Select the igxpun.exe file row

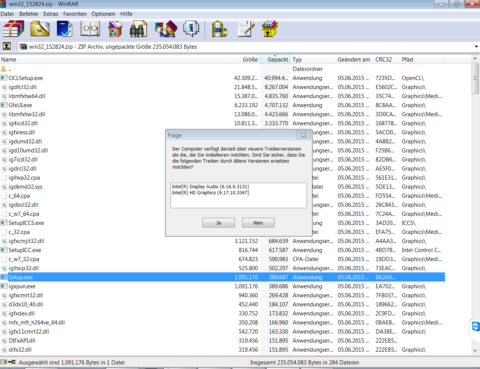click(222, 286)
